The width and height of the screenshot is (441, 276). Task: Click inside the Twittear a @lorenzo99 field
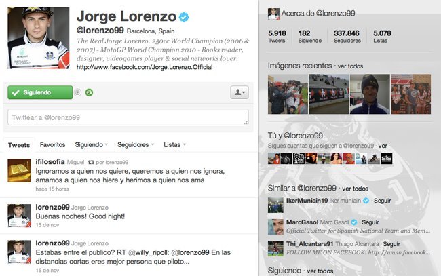click(128, 117)
